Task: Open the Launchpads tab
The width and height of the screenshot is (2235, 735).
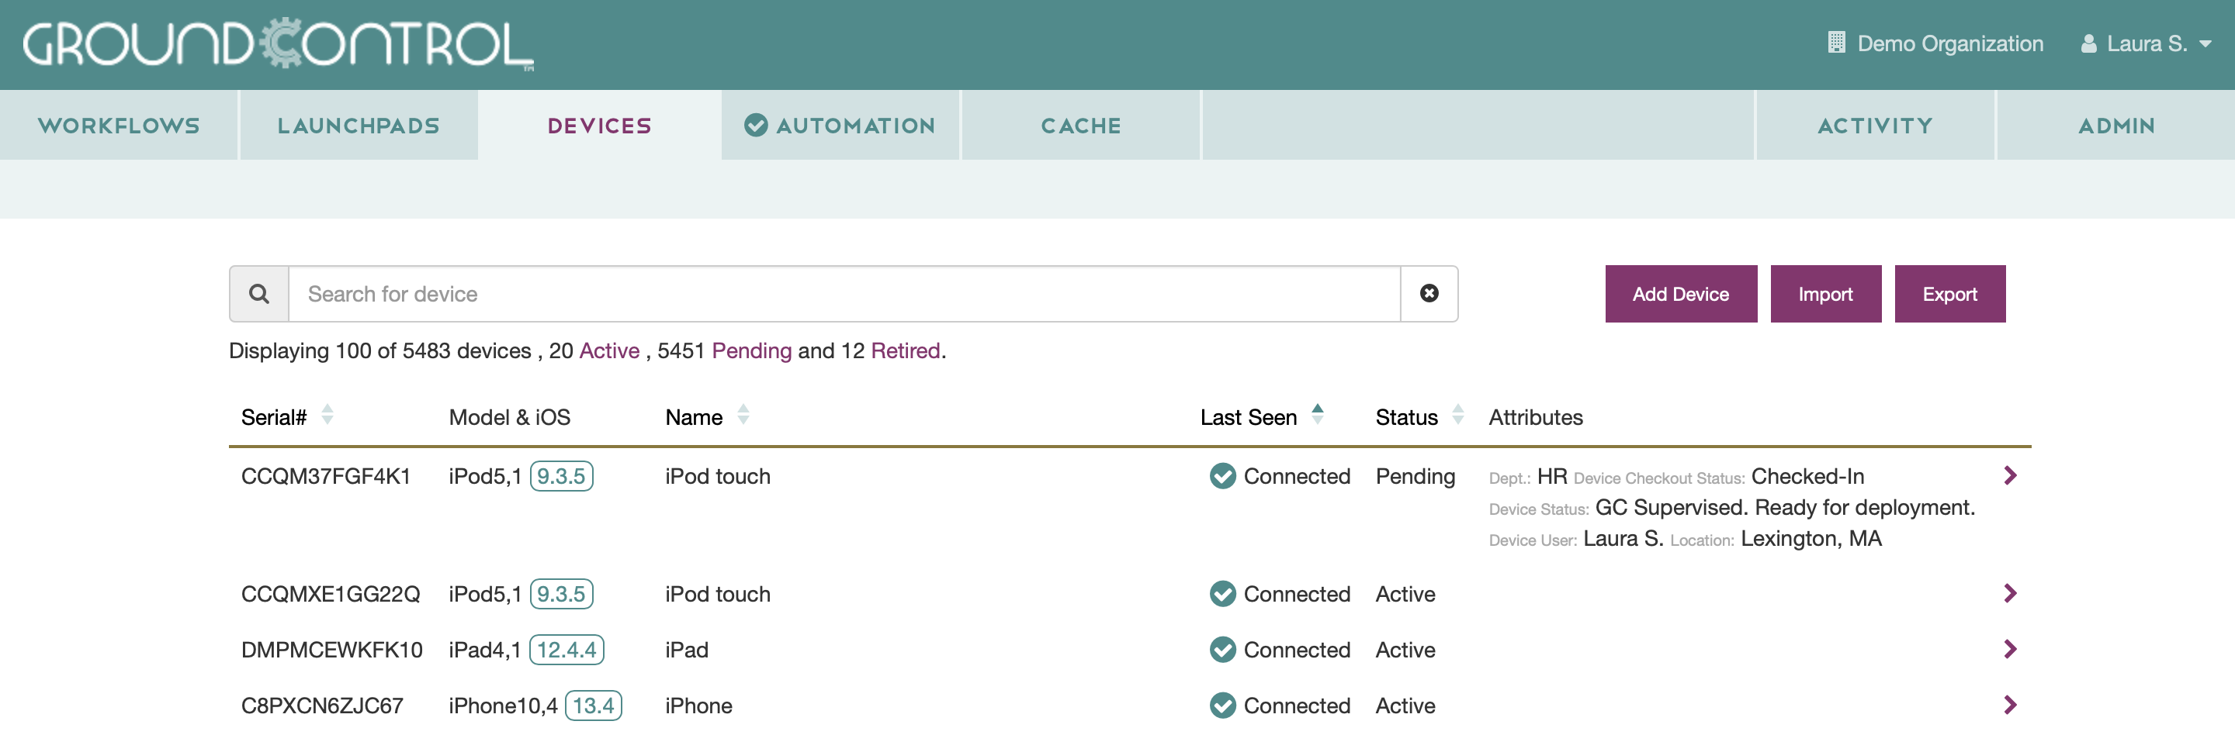Action: pos(359,126)
